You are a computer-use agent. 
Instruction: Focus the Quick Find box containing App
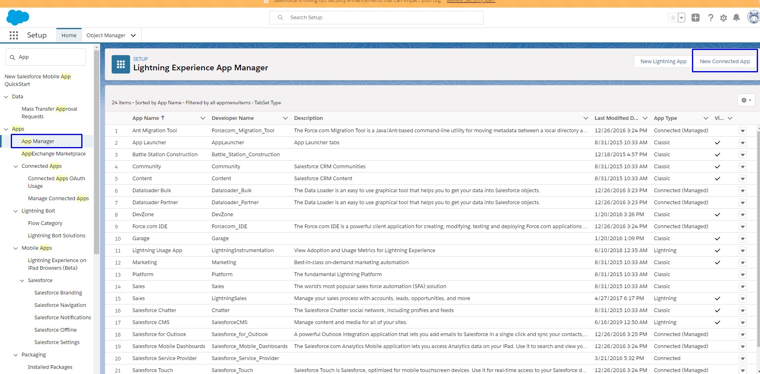click(x=46, y=57)
